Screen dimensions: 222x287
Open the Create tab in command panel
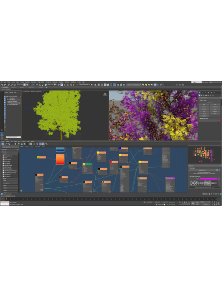[199, 93]
